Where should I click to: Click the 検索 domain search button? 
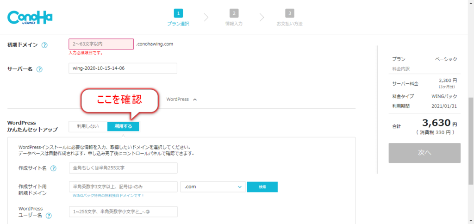click(262, 187)
